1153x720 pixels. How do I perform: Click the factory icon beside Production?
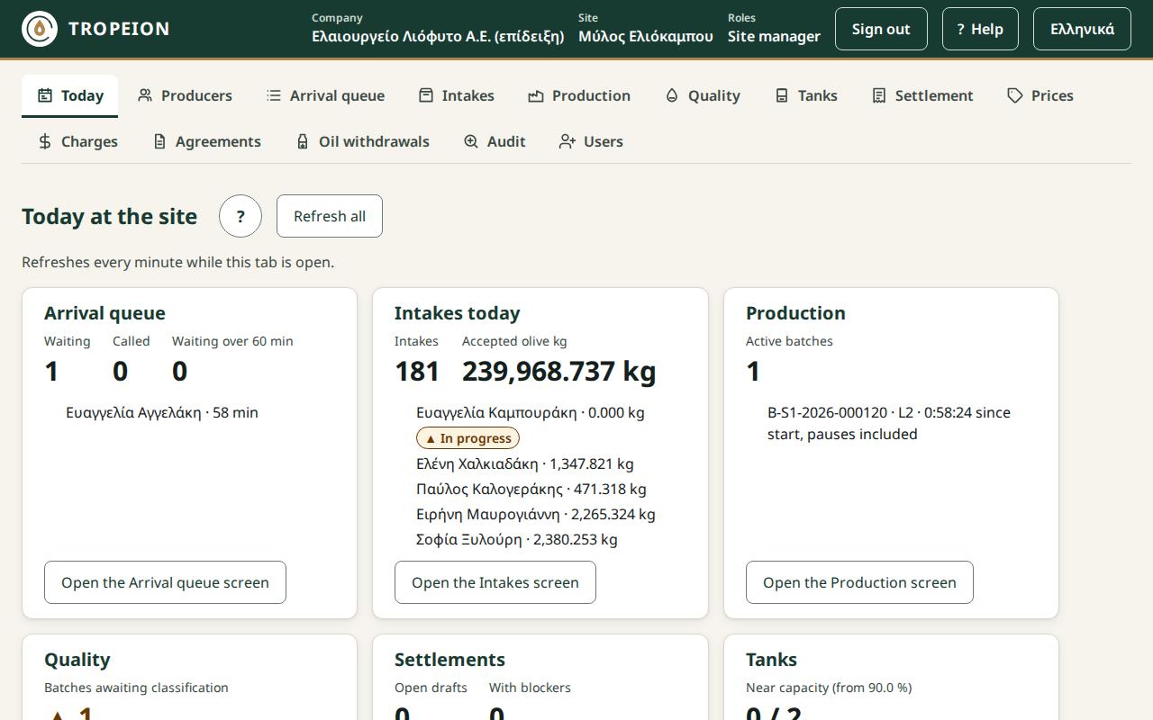(536, 95)
